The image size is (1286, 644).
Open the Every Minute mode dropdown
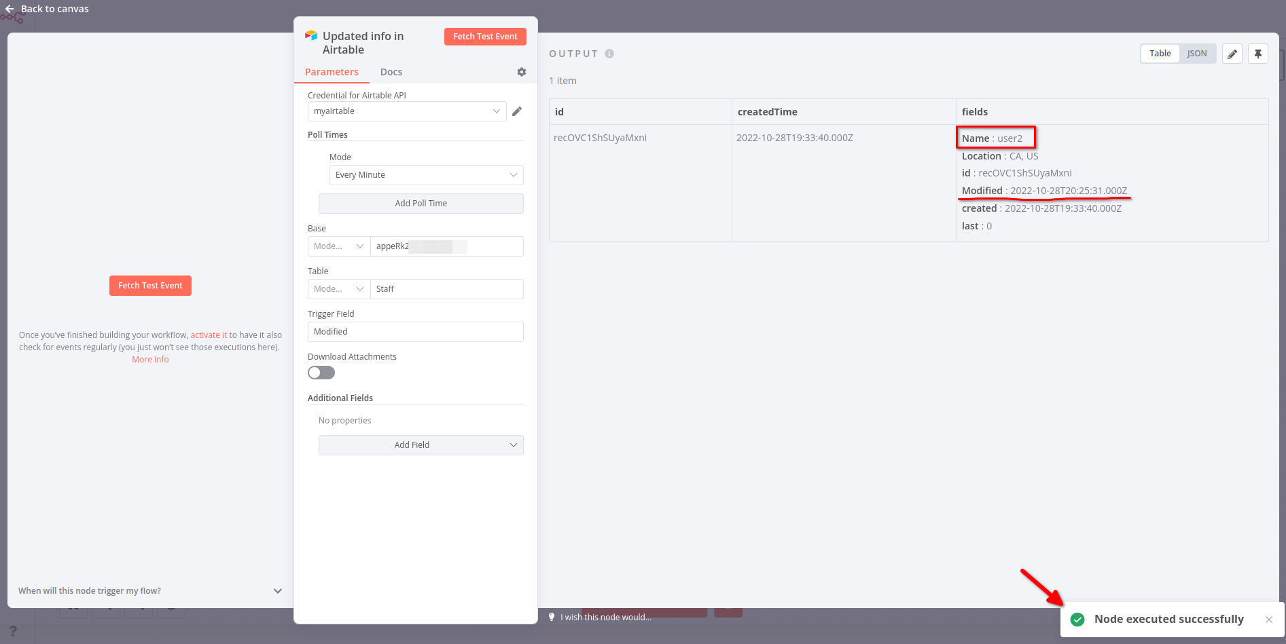(427, 175)
